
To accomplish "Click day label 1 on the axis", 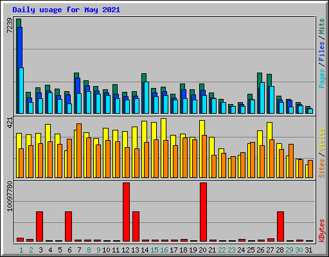I will pos(21,250).
